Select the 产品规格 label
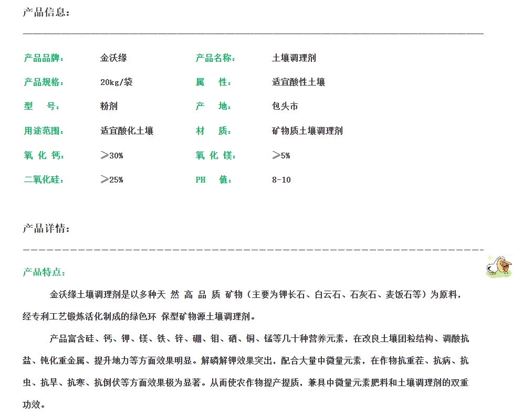513x416 pixels. coord(43,82)
